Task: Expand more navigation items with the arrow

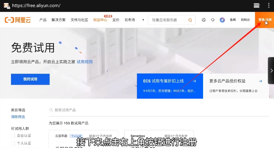Action: coord(143,20)
